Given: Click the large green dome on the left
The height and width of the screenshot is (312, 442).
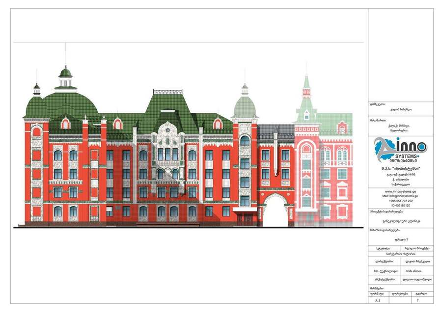Looking at the screenshot, I should pyautogui.click(x=69, y=105).
